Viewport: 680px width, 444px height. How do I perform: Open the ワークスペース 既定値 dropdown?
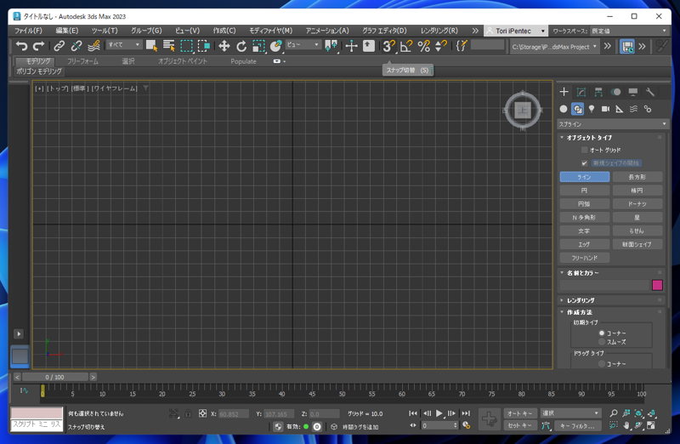[629, 31]
